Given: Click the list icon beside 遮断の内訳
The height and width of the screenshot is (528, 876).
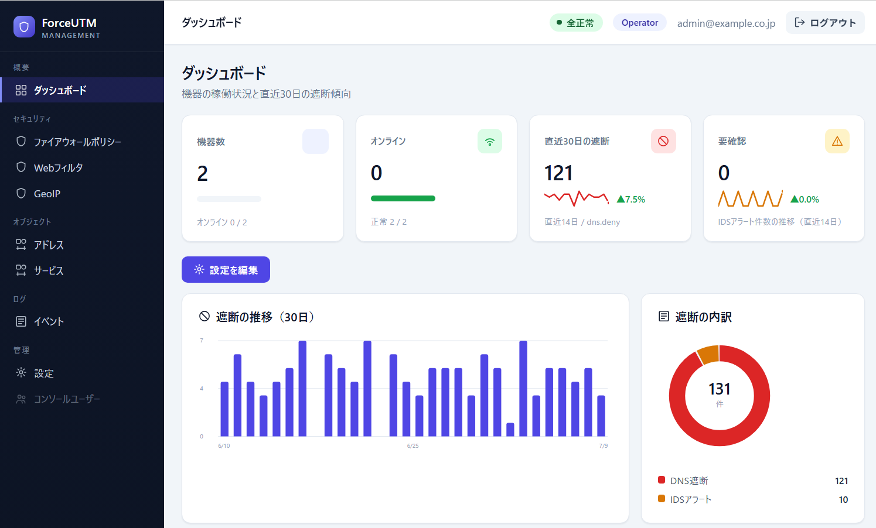Looking at the screenshot, I should pos(664,317).
